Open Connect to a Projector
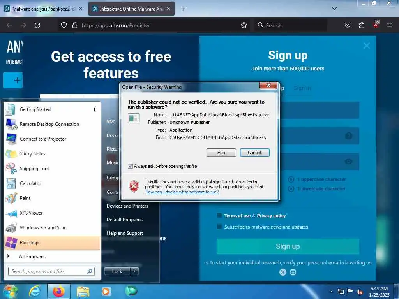Viewport: 399px width, 299px height. pyautogui.click(x=52, y=139)
